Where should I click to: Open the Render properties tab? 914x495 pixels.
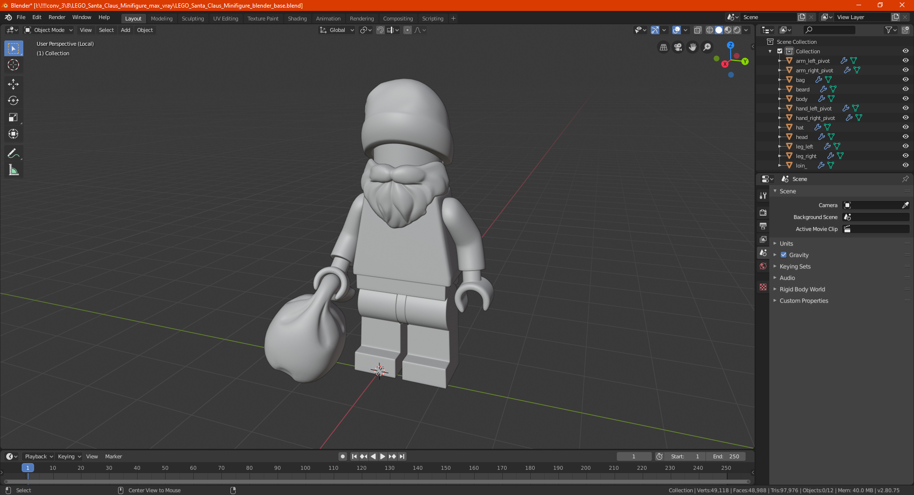click(763, 212)
